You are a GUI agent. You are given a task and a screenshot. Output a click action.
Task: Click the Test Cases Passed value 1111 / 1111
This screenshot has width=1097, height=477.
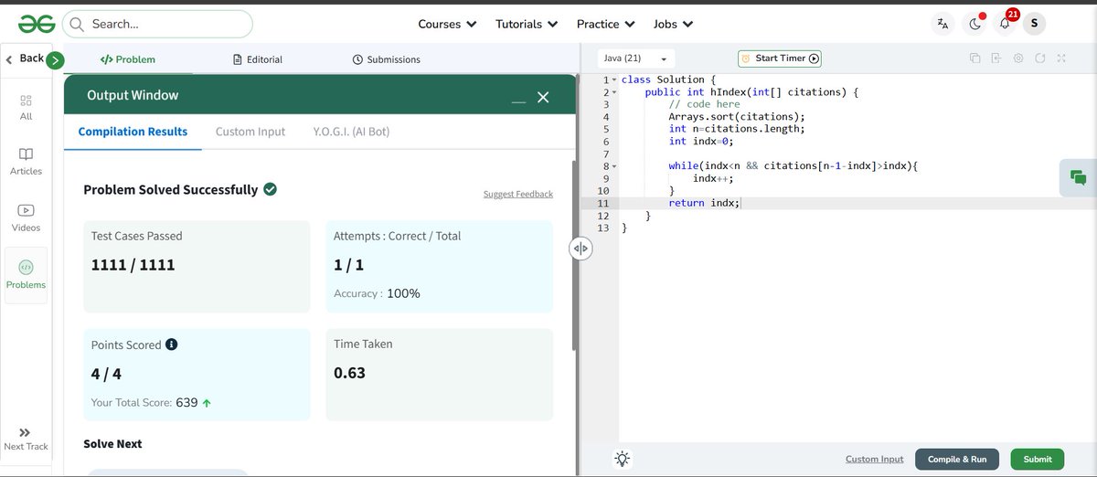(x=133, y=265)
